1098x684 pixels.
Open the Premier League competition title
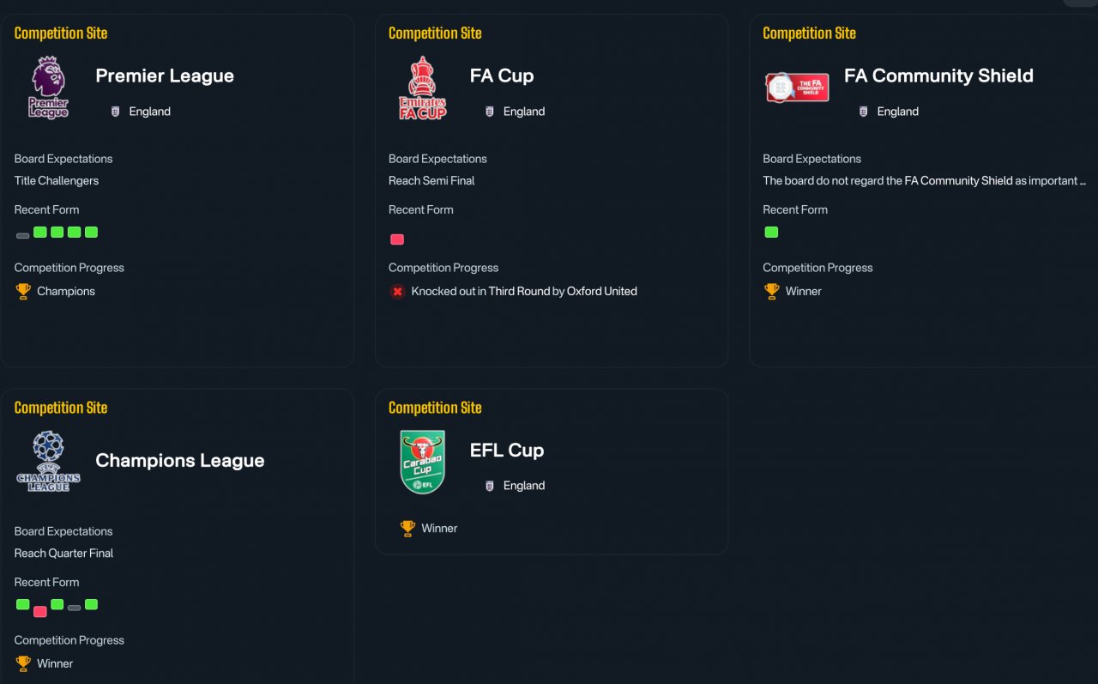[x=165, y=76]
